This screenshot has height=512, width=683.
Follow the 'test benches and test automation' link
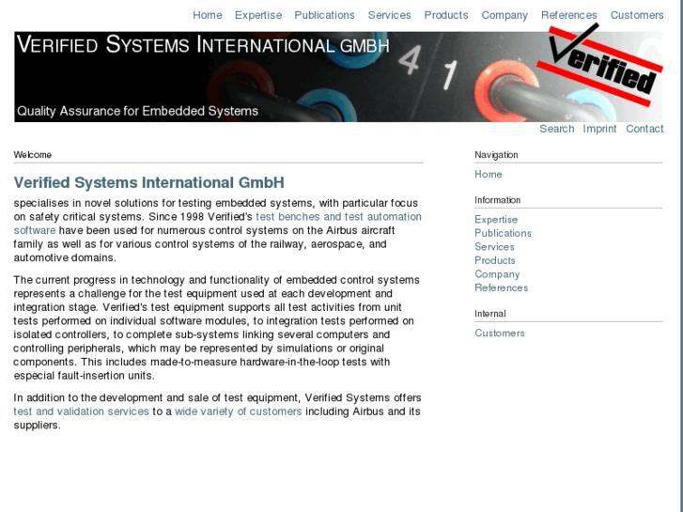[338, 217]
